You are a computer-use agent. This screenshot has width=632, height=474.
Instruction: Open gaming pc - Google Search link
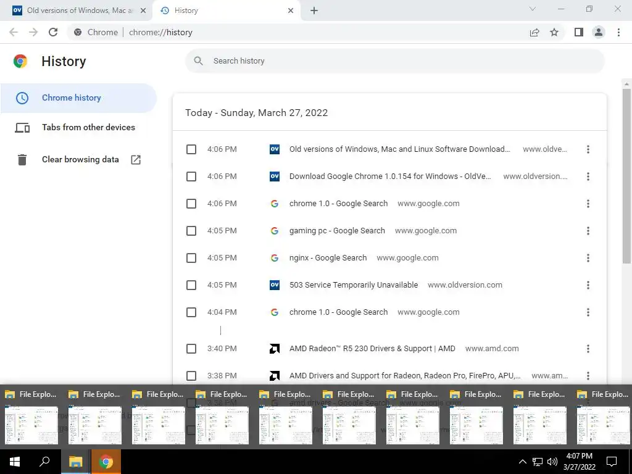337,231
